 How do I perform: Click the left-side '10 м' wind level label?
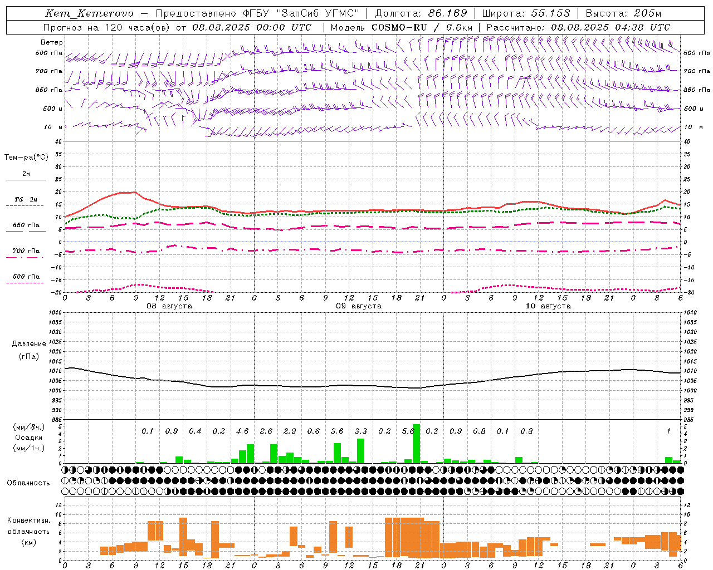tap(54, 127)
